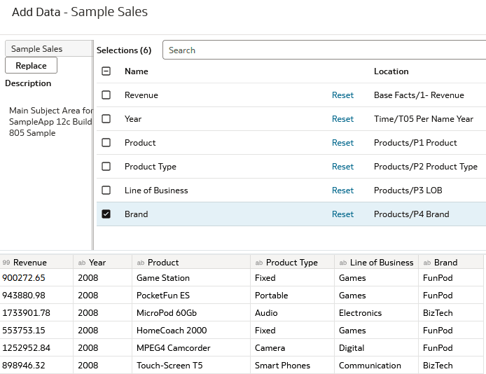Image resolution: width=486 pixels, height=374 pixels.
Task: Click the type icon before Product Type header
Action: 258,263
